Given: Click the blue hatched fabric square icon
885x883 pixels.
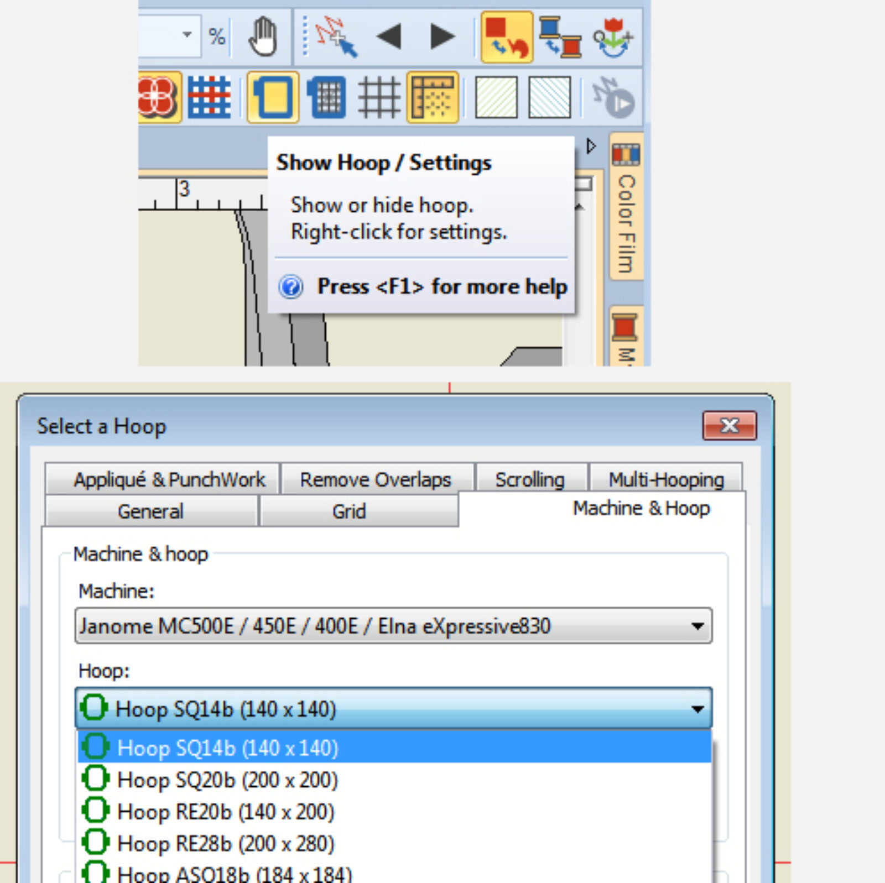Looking at the screenshot, I should 549,97.
